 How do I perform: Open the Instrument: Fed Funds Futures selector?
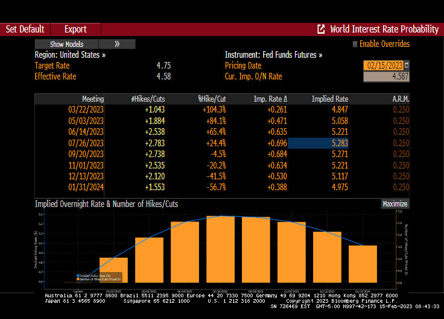pyautogui.click(x=273, y=55)
